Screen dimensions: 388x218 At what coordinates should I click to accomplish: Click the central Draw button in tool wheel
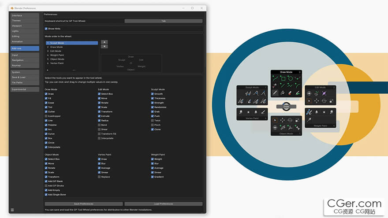tap(286, 107)
